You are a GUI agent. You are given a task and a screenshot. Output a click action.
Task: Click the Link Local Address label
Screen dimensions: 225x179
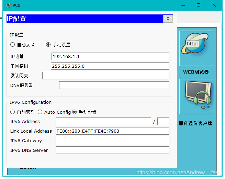(x=31, y=131)
